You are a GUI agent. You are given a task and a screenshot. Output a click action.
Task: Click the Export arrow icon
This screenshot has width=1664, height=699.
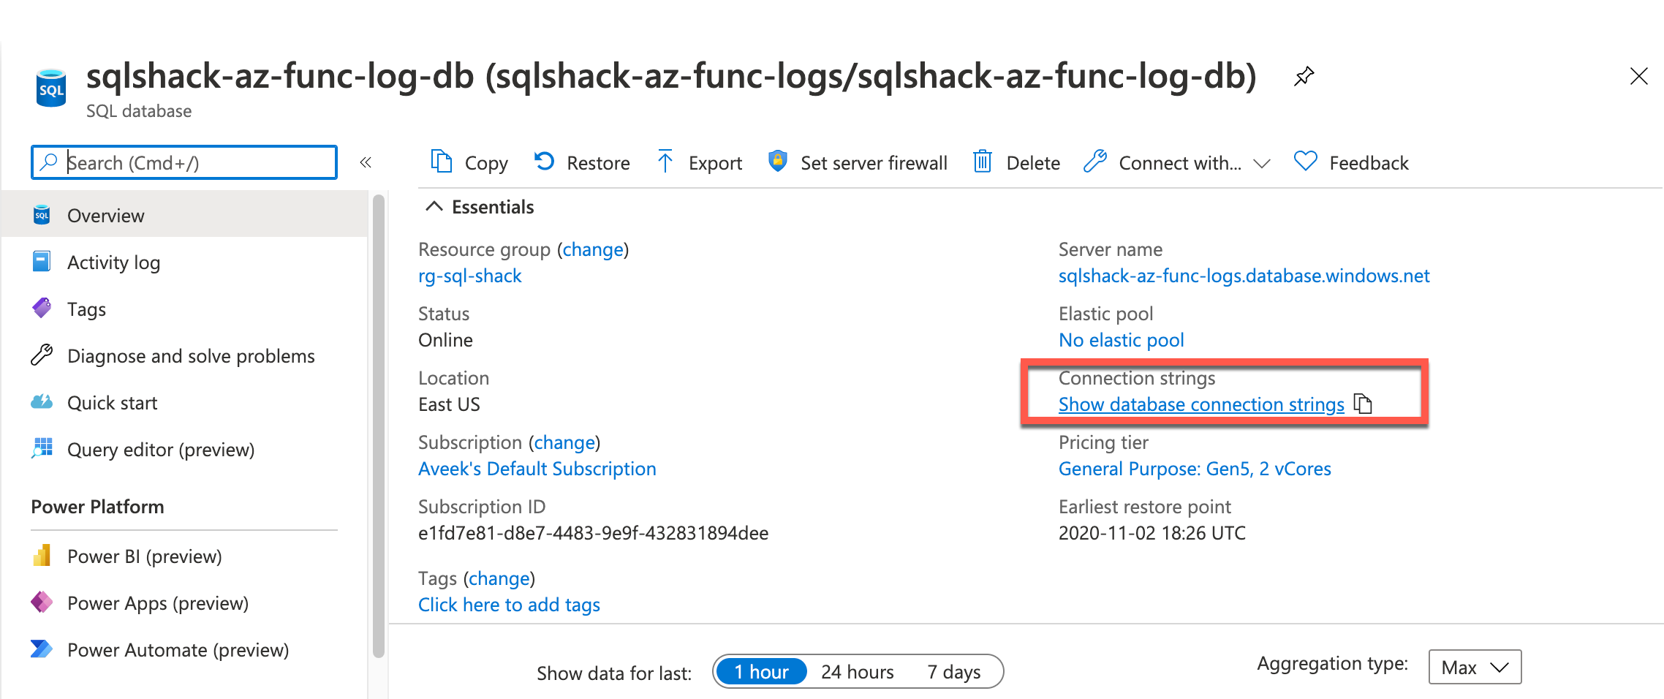(x=665, y=161)
